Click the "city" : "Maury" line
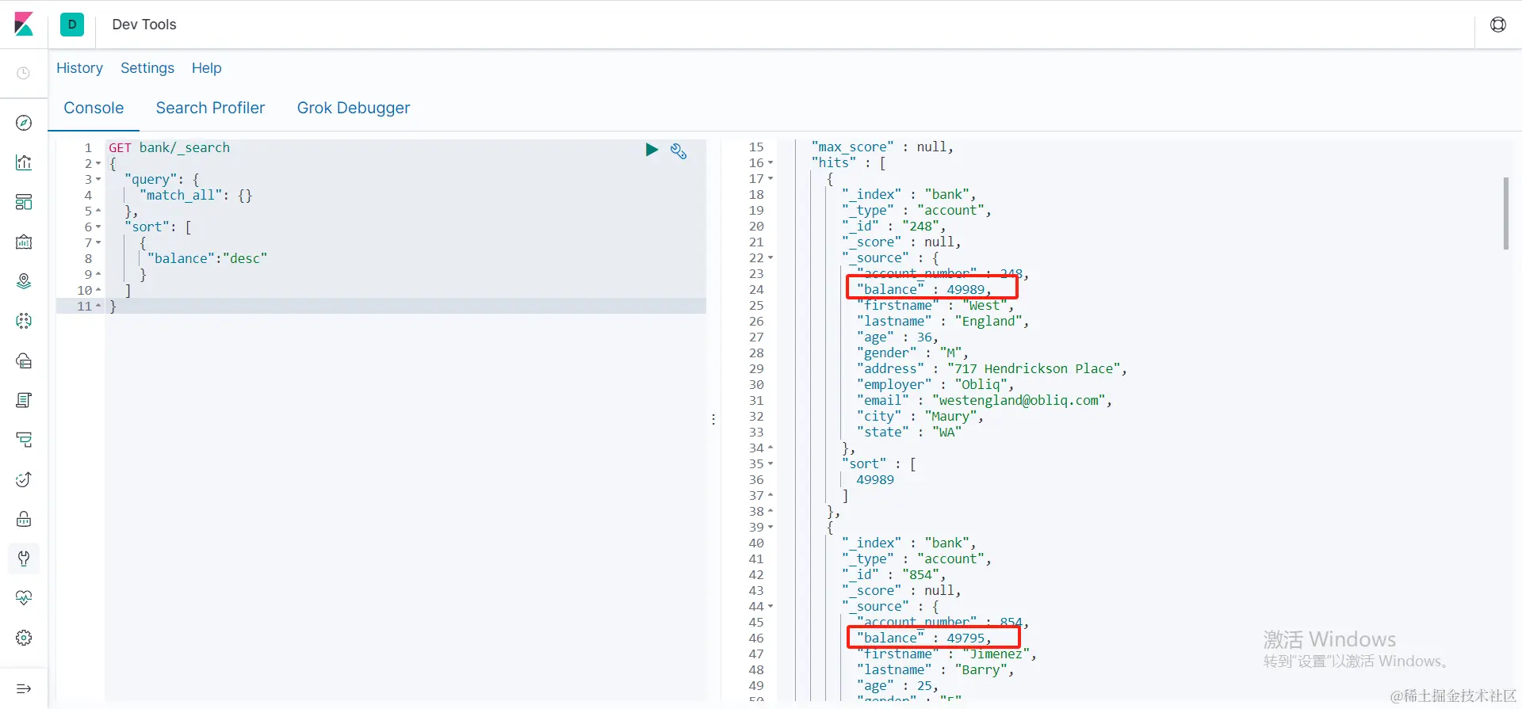 (x=920, y=417)
